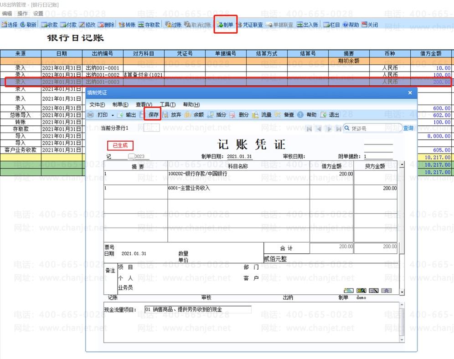
Task: Click the 查询 search link
Action: [x=408, y=128]
